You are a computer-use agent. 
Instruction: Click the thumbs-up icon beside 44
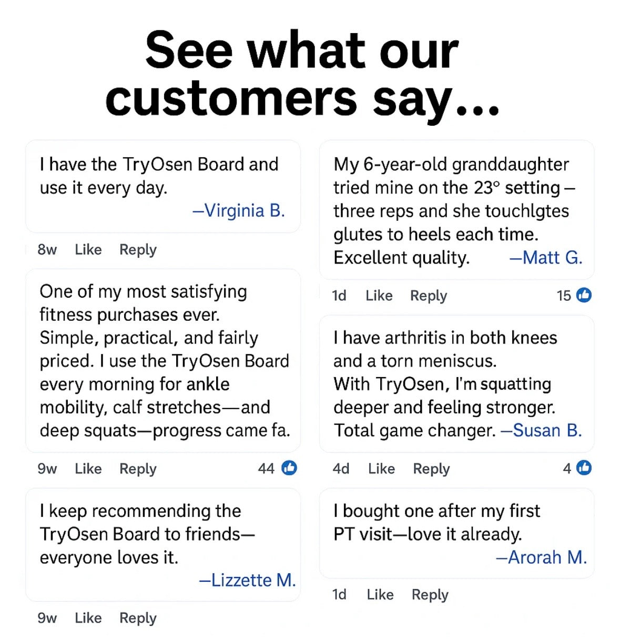click(x=289, y=468)
